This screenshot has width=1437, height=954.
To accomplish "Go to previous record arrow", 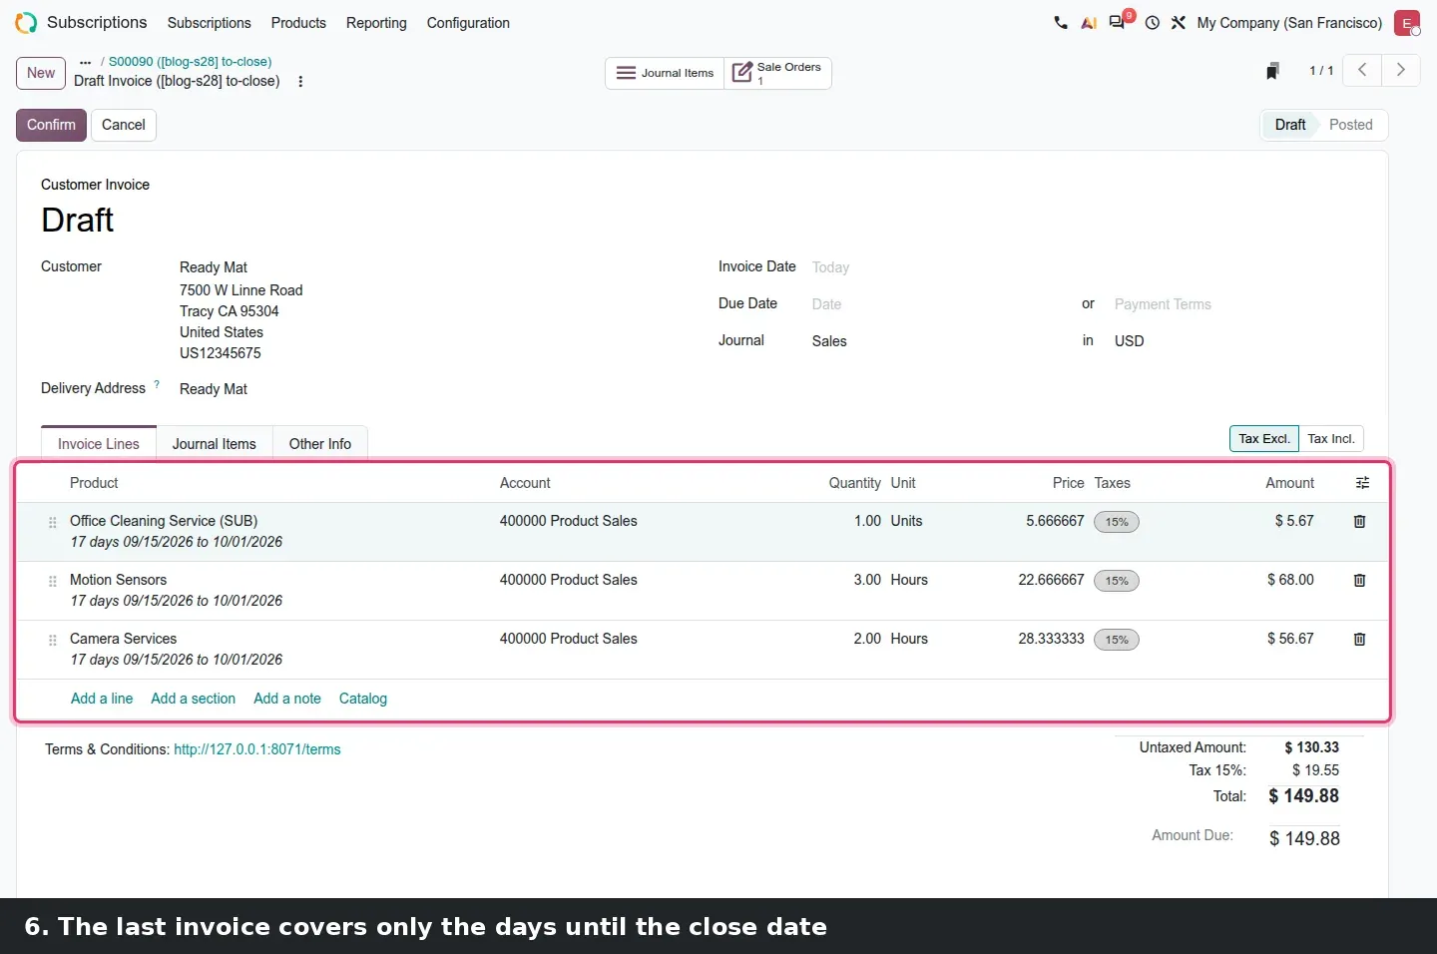I will (1362, 70).
